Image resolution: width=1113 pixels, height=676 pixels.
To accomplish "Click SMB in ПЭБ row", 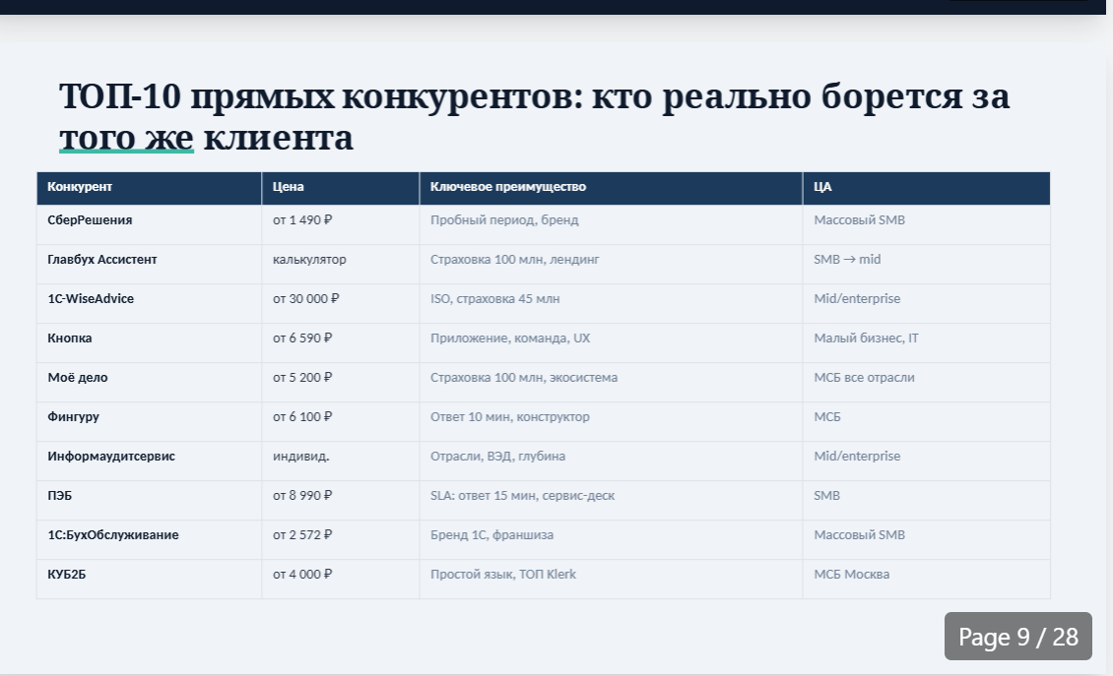I will coord(926,501).
